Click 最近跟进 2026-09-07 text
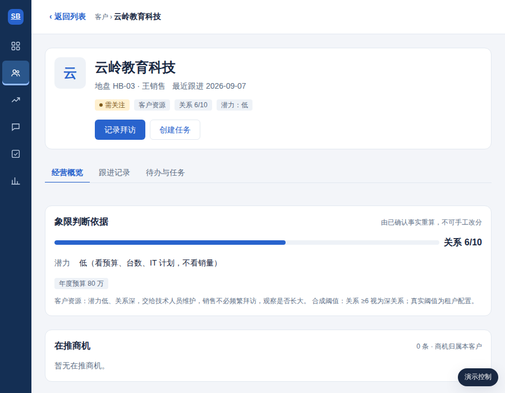 click(209, 86)
